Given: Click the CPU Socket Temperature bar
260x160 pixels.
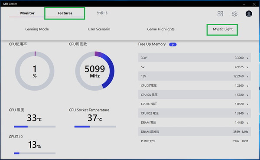Looking at the screenshot, I should pyautogui.click(x=95, y=127).
